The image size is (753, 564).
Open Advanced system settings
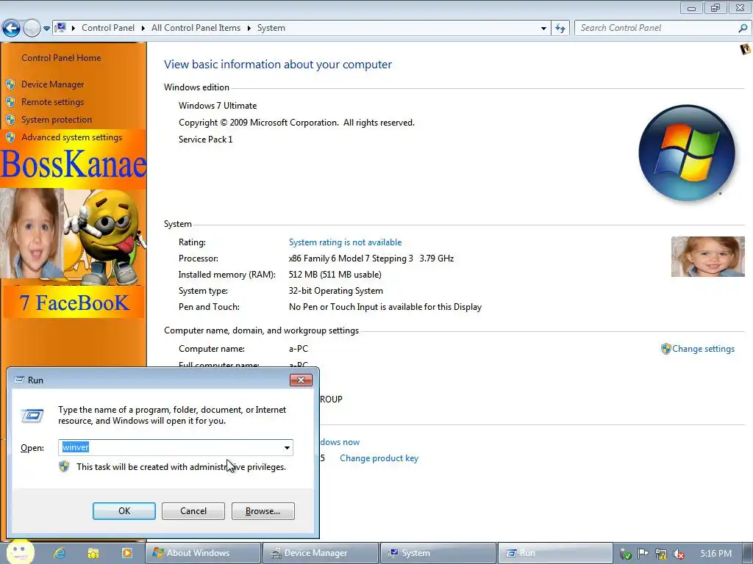point(72,137)
